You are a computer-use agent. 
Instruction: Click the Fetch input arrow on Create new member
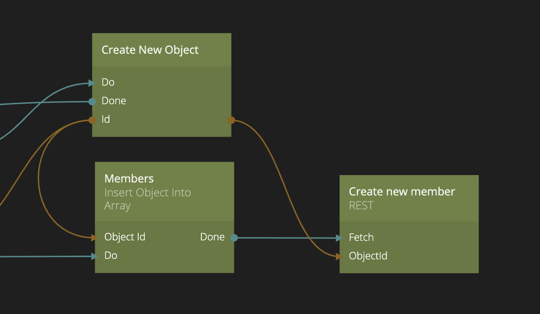[x=340, y=238]
